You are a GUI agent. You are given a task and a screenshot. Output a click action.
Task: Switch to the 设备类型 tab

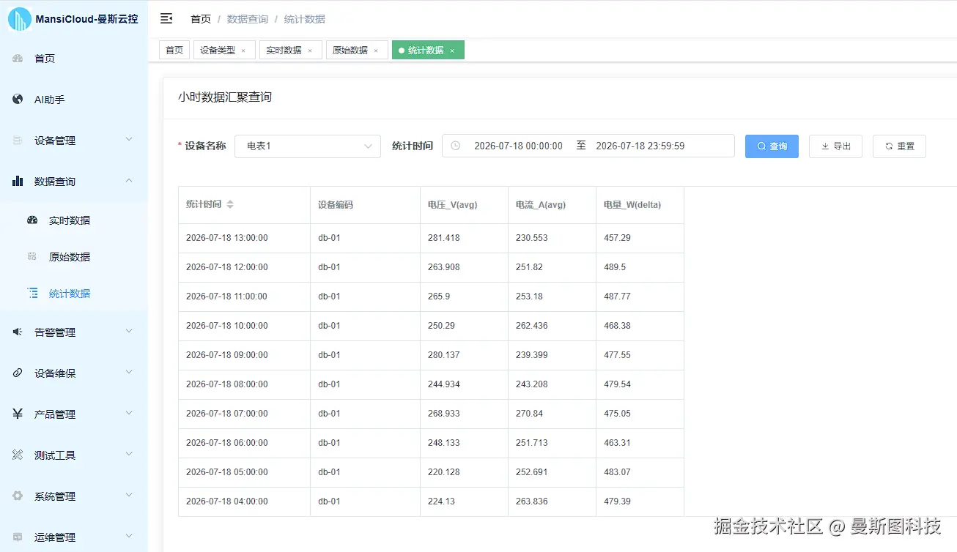(x=224, y=50)
